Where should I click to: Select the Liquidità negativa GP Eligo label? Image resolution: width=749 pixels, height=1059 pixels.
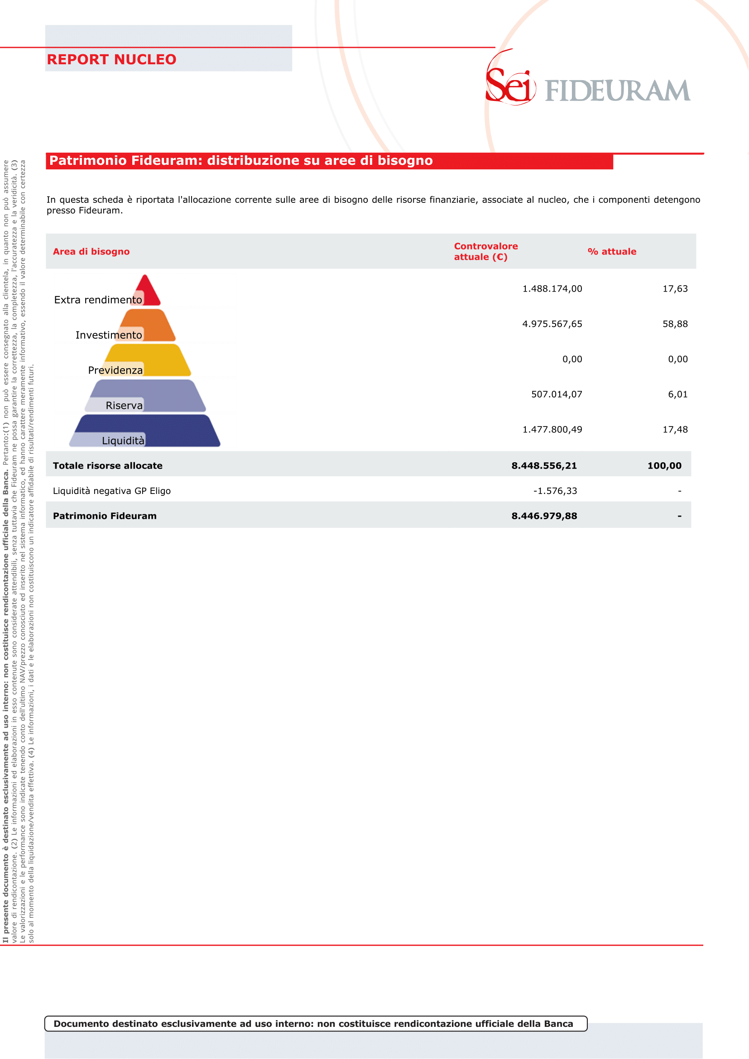click(x=111, y=491)
